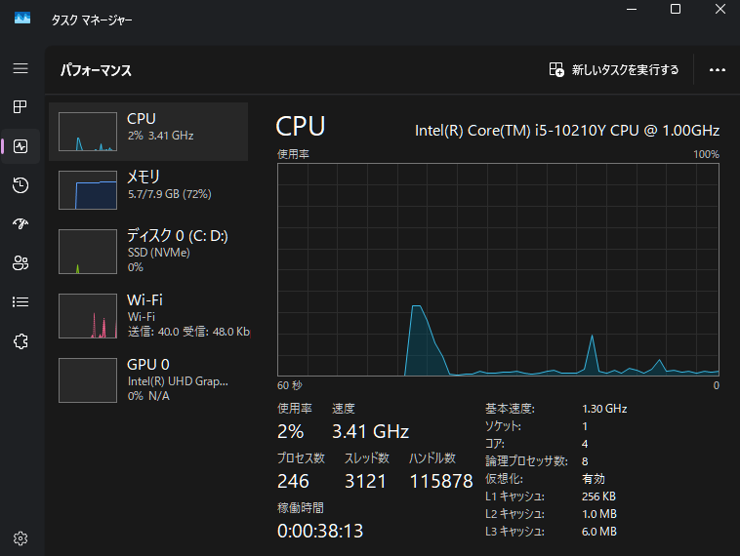740x556 pixels.
Task: Click the 5.7/7.9 GB (72%) memory text
Action: pyautogui.click(x=170, y=194)
